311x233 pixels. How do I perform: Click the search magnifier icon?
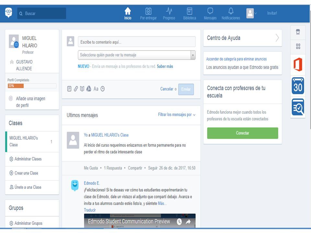pyautogui.click(x=21, y=14)
